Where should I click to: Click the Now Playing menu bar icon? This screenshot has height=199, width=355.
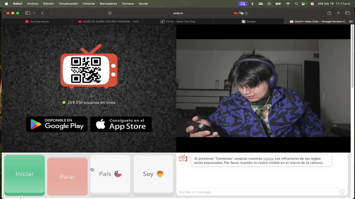269,4
